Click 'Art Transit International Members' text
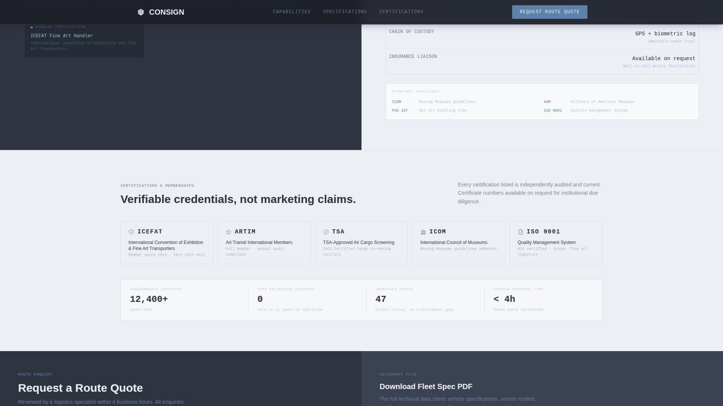 click(x=259, y=243)
